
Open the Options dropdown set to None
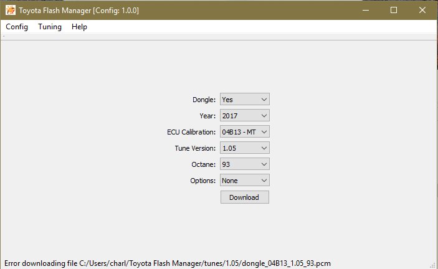coord(245,180)
